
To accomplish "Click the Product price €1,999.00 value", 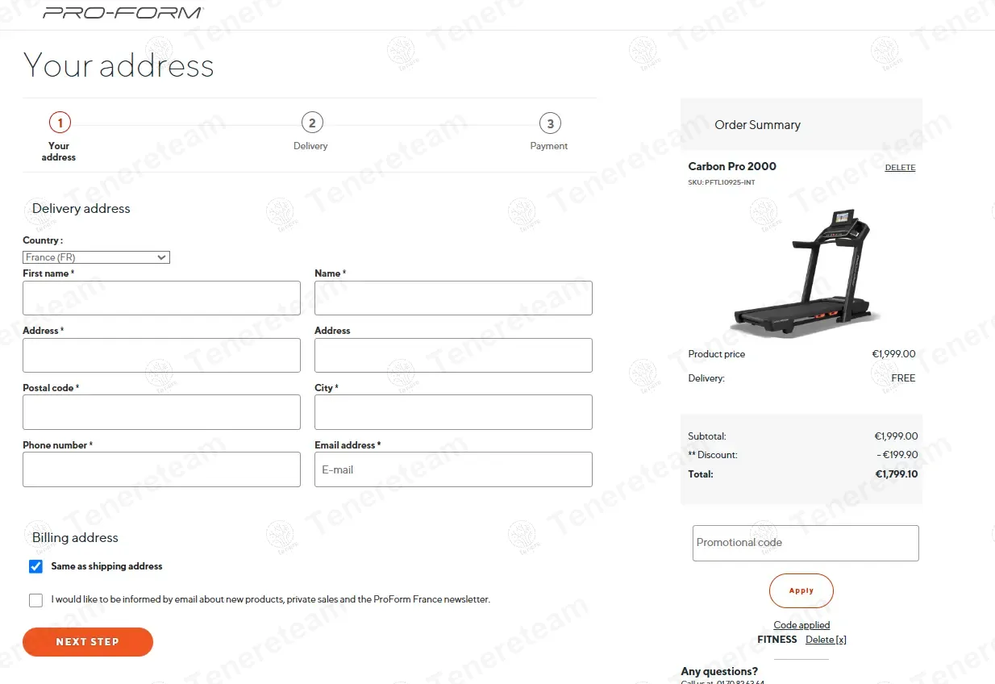I will pos(893,354).
